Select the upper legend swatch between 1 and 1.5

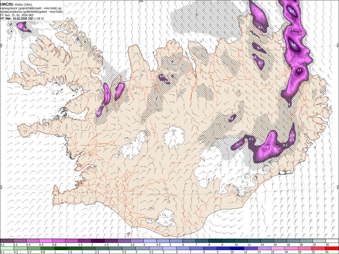point(72,241)
